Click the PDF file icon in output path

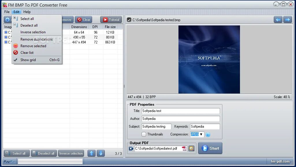click(184, 148)
